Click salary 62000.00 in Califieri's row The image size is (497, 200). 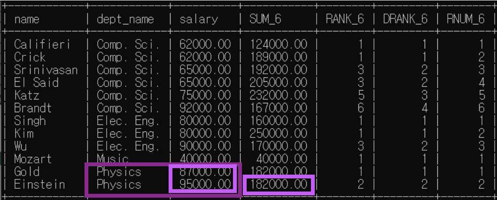(205, 45)
